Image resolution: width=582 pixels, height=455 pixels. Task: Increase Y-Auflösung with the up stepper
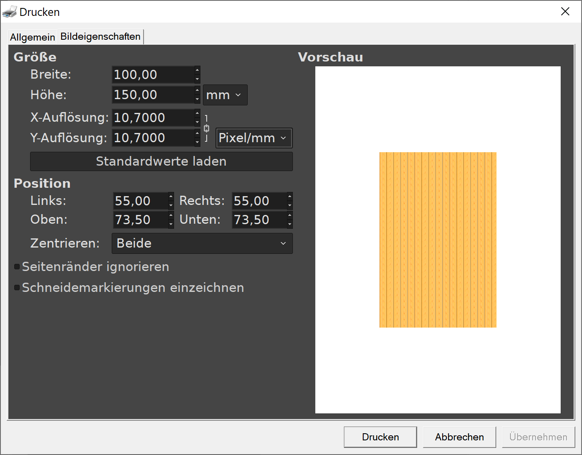tap(197, 133)
